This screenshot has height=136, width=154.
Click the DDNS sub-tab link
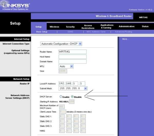tap(70, 32)
